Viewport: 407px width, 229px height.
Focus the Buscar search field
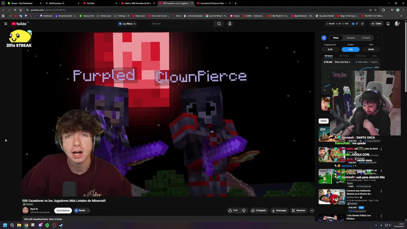tap(182, 24)
